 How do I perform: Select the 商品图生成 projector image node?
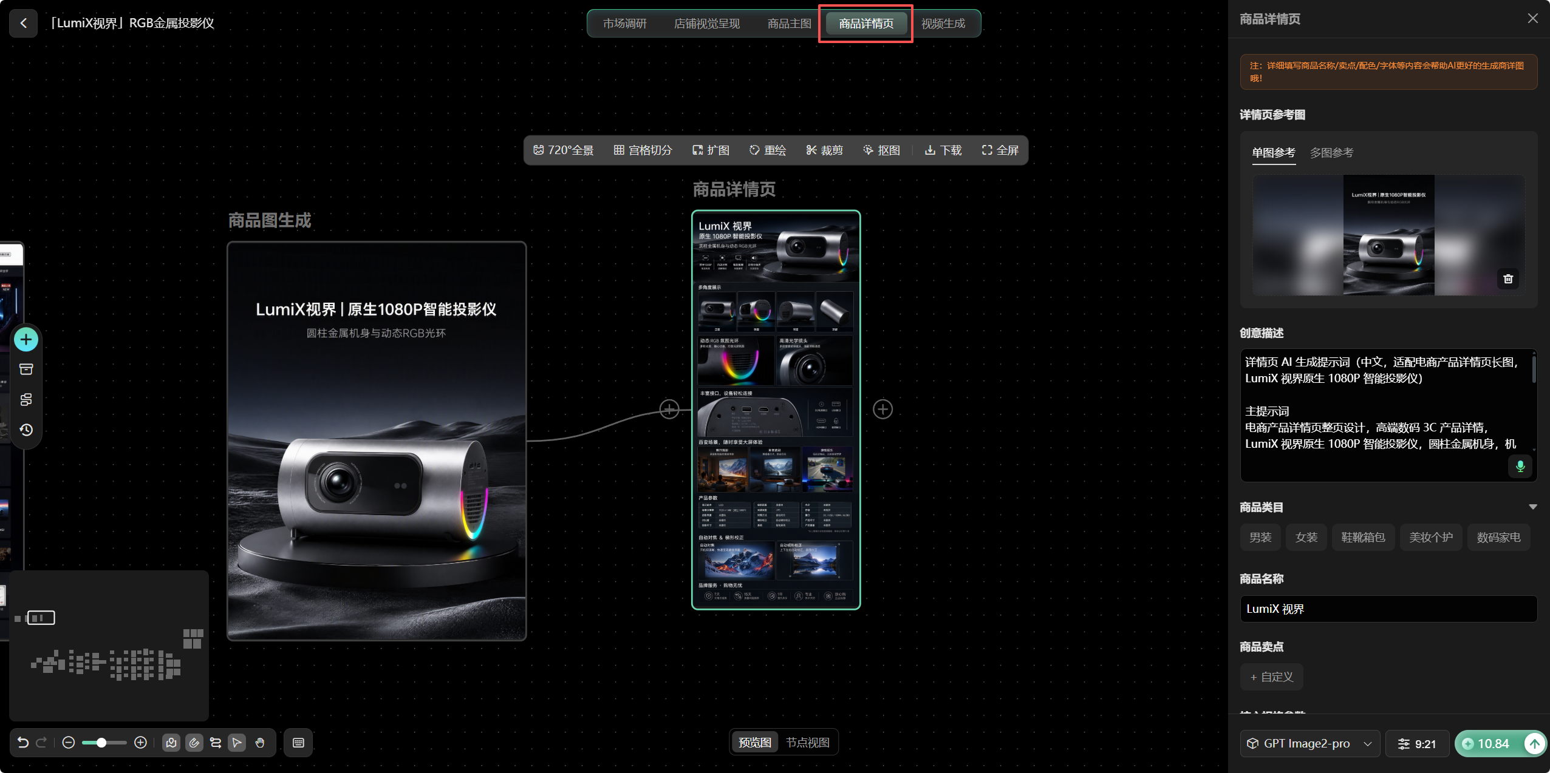click(377, 441)
